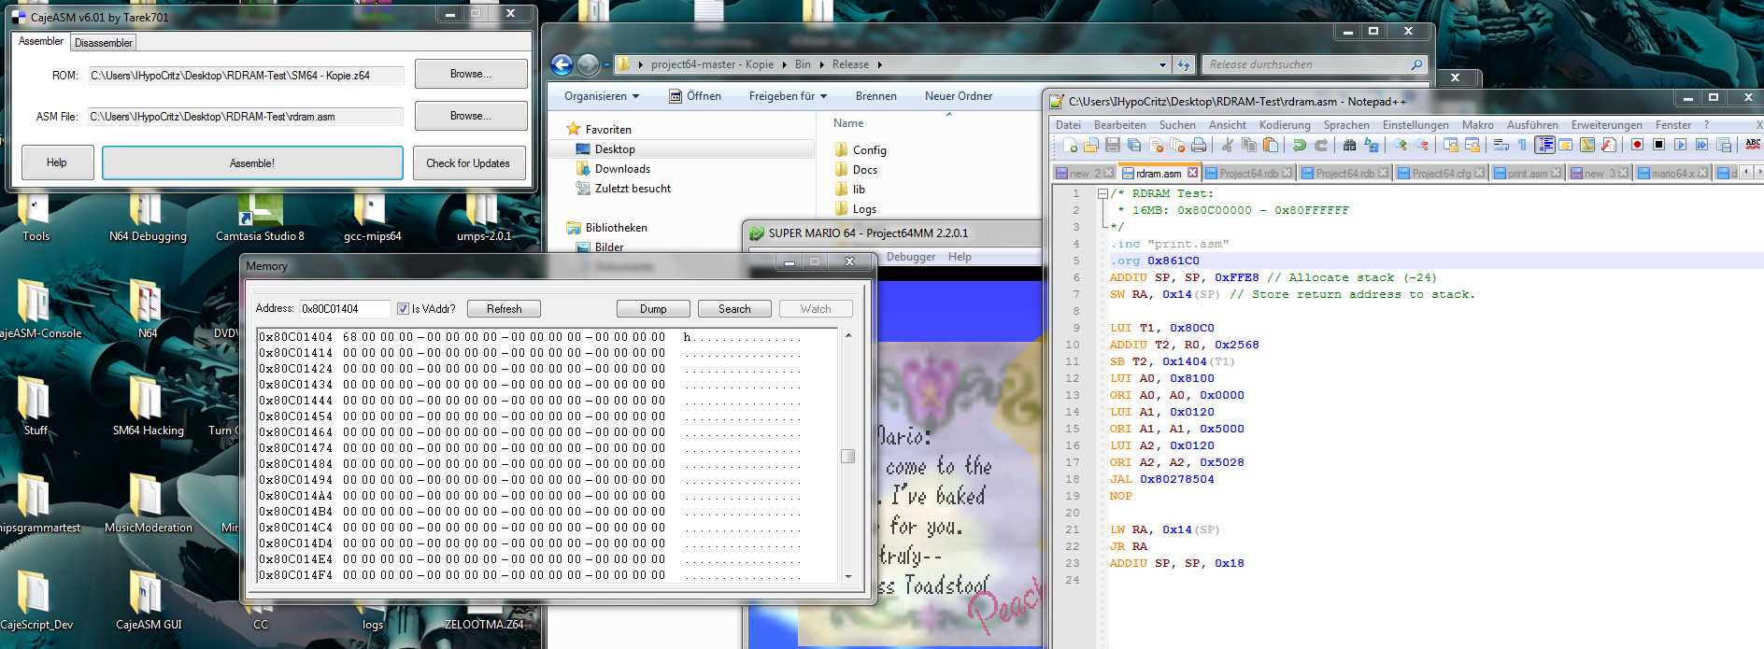
Task: Click the Save All icon in Notepad++
Action: 1134,145
